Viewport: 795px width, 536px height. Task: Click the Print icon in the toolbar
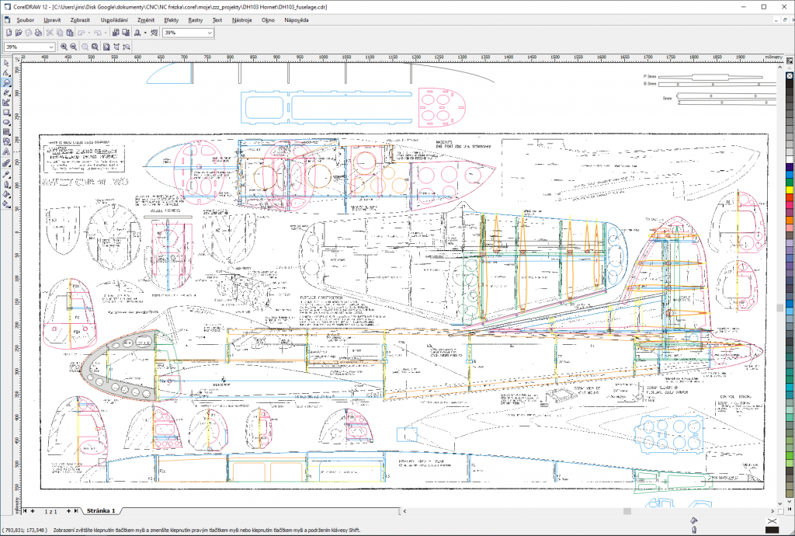[38, 33]
